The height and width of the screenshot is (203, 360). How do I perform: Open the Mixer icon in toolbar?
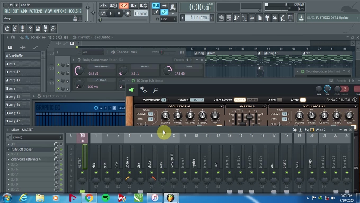tap(252, 18)
